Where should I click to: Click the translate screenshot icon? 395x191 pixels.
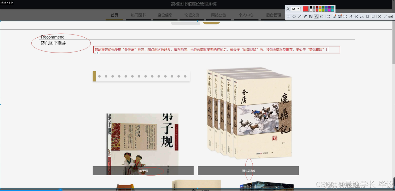pos(340,17)
